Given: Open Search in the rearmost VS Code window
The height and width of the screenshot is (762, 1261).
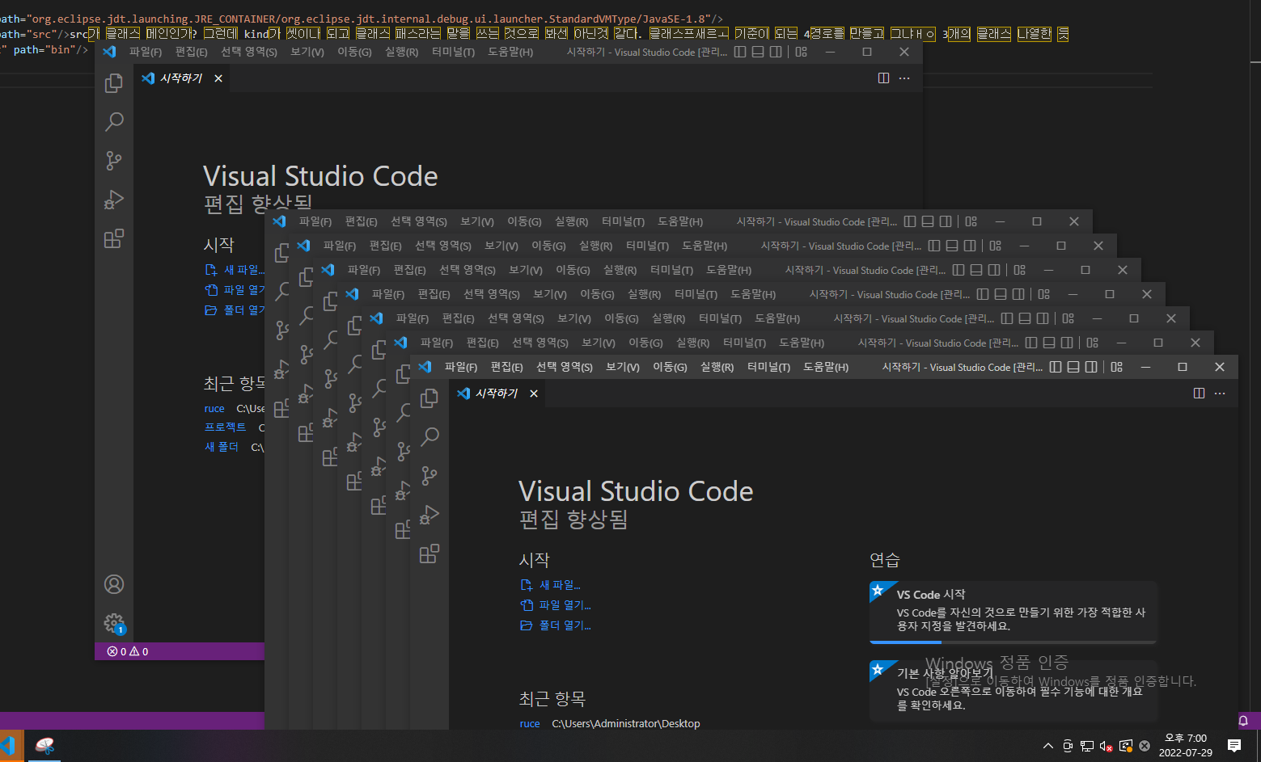Looking at the screenshot, I should click(114, 121).
